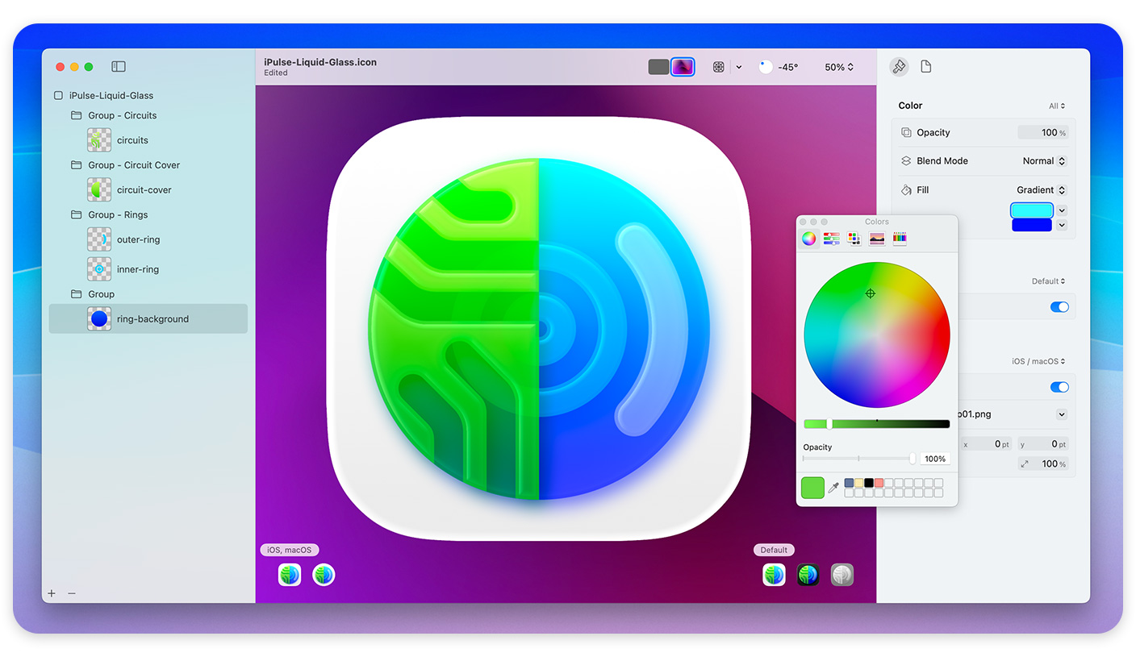This screenshot has width=1136, height=661.
Task: Select the unnamed Group folder
Action: click(102, 294)
